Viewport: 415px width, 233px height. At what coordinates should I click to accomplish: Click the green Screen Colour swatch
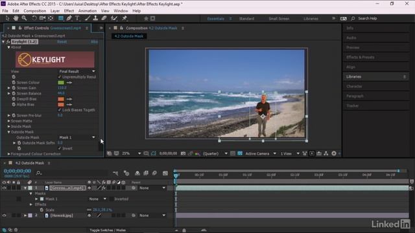point(61,83)
